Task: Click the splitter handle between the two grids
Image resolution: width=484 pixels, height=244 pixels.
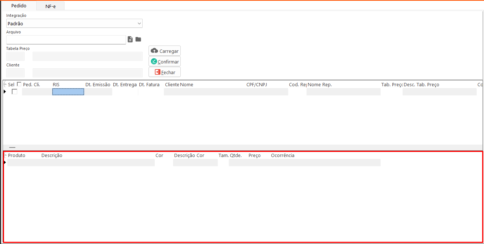Action: click(12, 147)
